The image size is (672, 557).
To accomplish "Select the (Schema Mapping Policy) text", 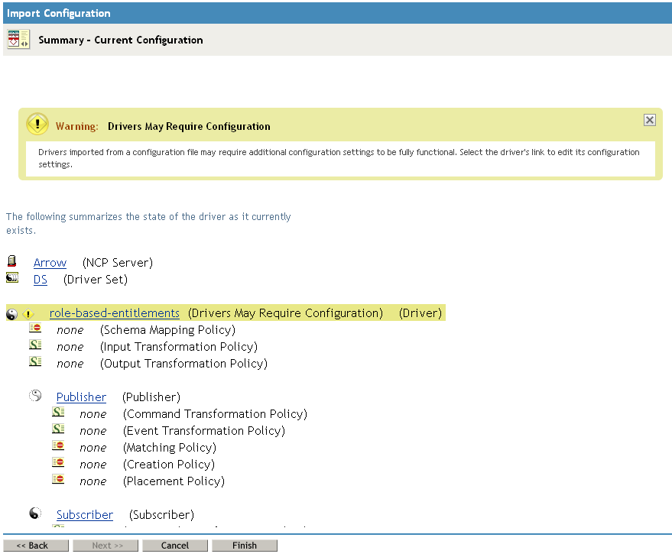I will (x=168, y=330).
